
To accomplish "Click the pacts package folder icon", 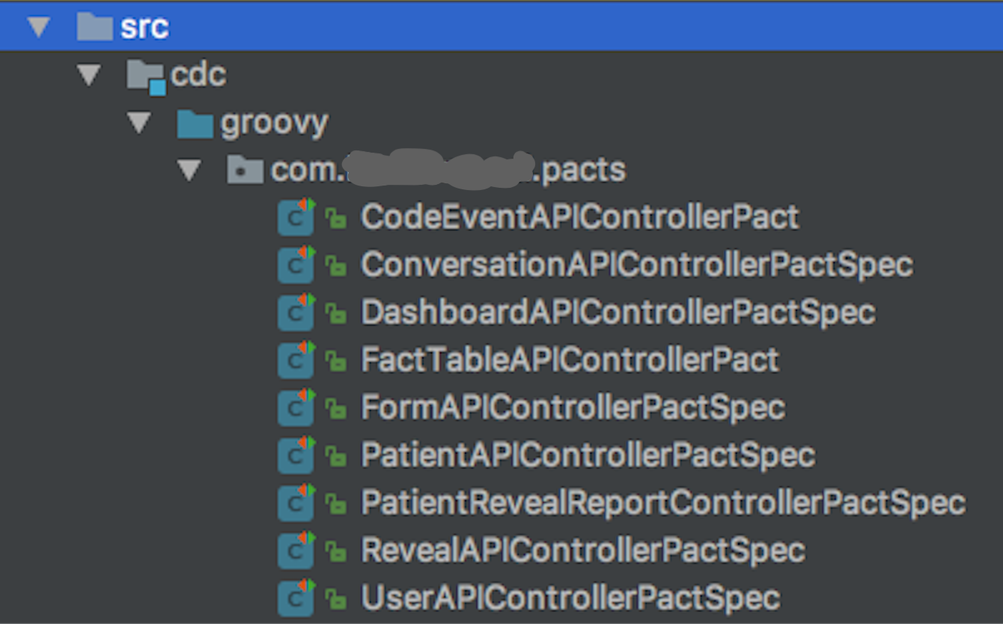I will click(x=245, y=171).
